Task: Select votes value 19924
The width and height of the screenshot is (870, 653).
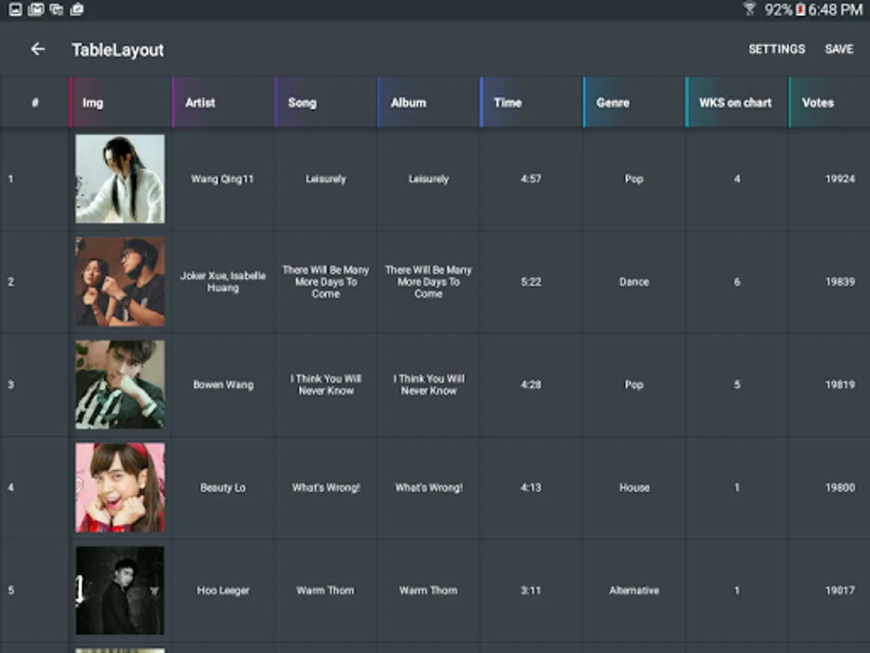Action: pos(840,178)
